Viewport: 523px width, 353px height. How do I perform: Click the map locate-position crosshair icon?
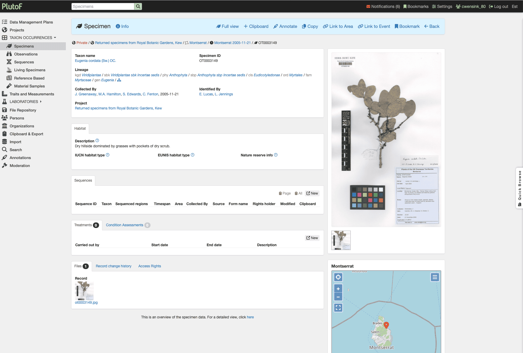point(338,277)
